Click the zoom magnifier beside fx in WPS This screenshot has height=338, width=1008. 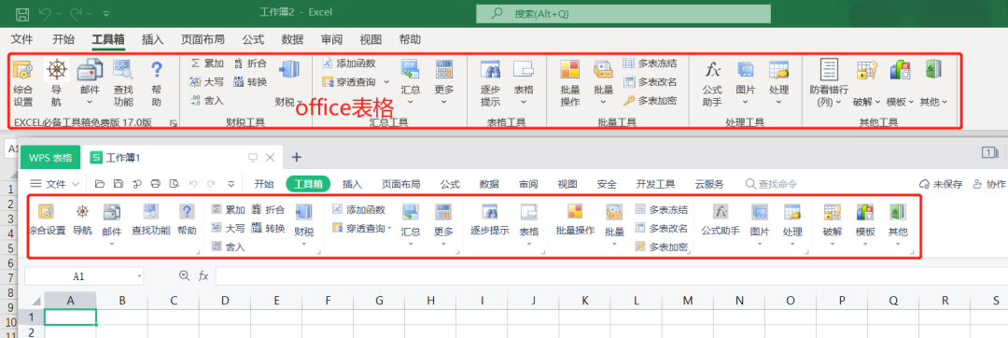(185, 275)
